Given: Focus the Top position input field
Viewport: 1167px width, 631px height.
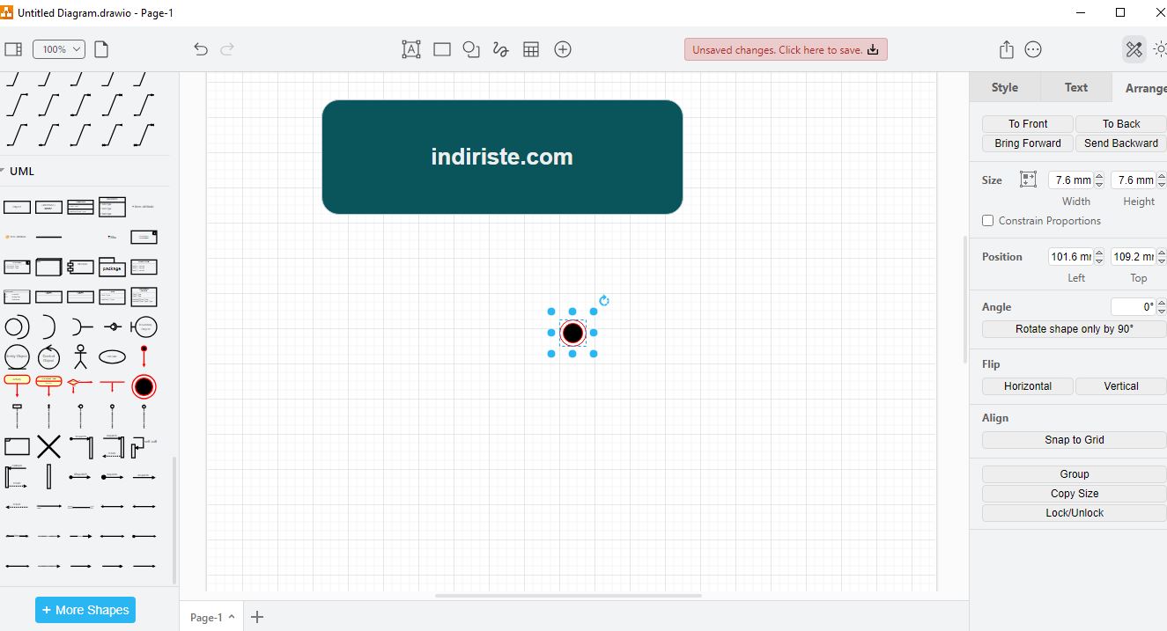Looking at the screenshot, I should [1133, 257].
